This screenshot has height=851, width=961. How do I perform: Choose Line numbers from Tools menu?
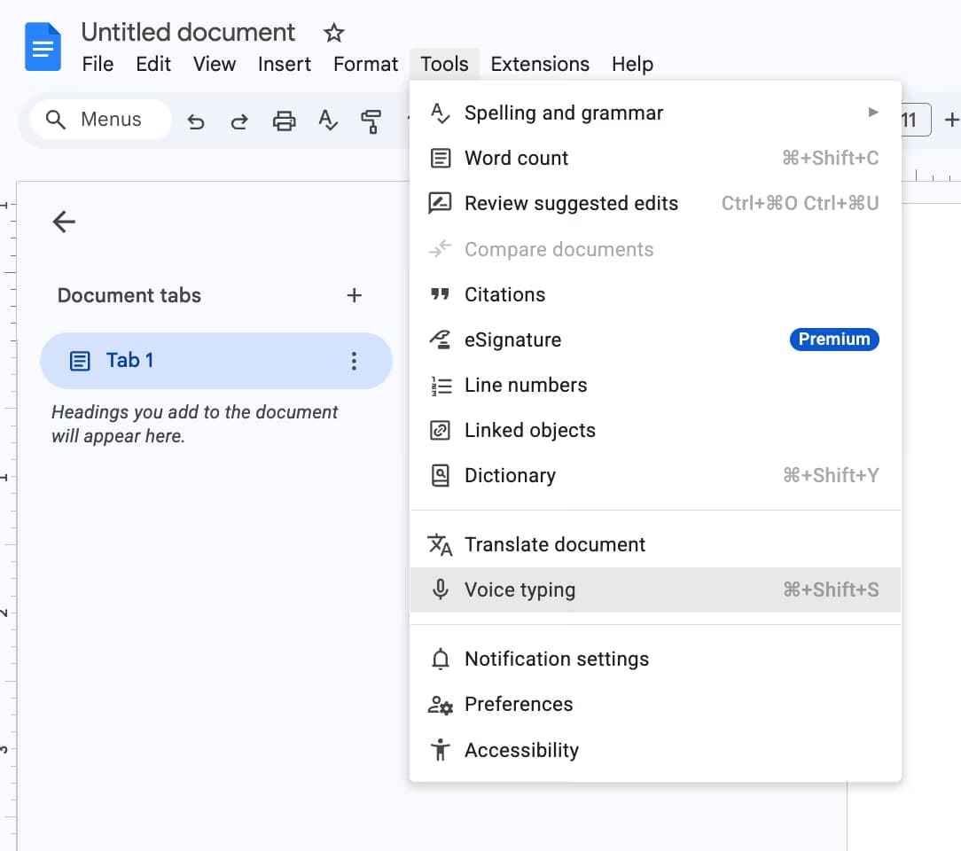655,386
